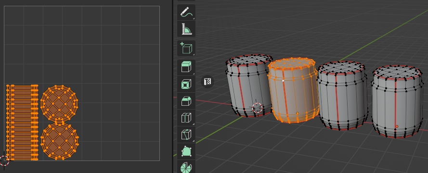The width and height of the screenshot is (428, 173).
Task: Select the Annotate pencil tool
Action: (186, 12)
